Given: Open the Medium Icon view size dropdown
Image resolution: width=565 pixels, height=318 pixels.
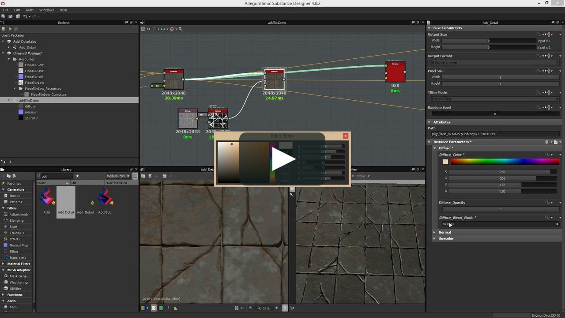Looking at the screenshot, I should [118, 176].
